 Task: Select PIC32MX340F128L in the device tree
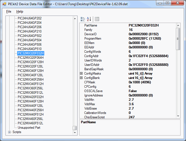click(x=31, y=75)
